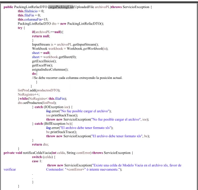Click the 'while(NoRegistro< this.filaFin)' line
The width and height of the screenshot is (198, 190).
pos(42,99)
